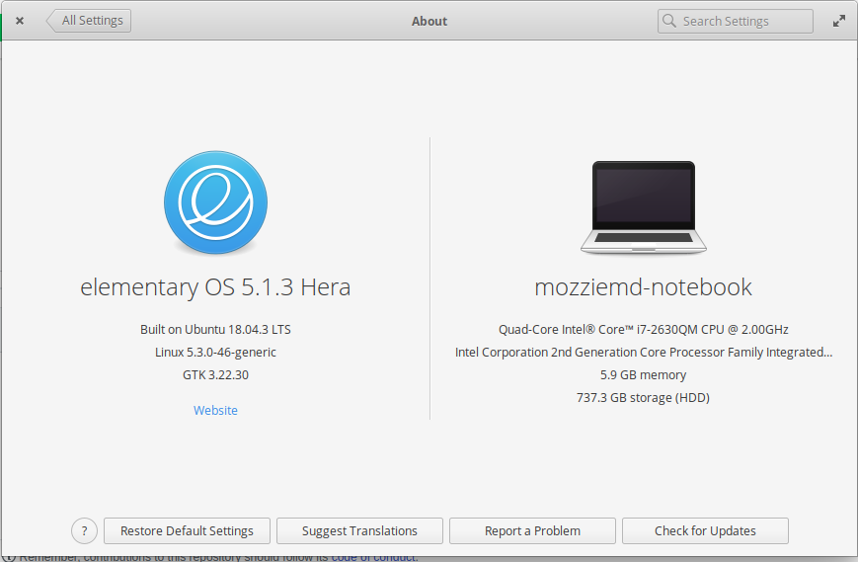Viewport: 858px width, 562px height.
Task: Click the 'About' window title
Action: tap(429, 21)
